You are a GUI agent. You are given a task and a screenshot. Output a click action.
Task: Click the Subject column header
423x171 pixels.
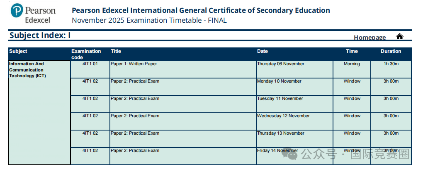point(18,51)
